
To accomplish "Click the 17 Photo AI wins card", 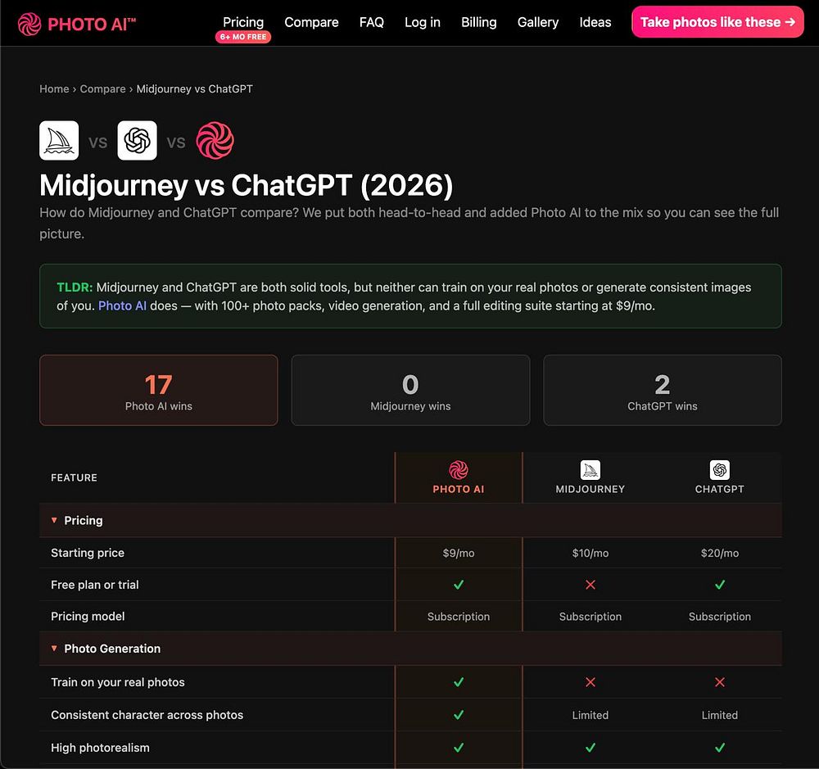I will (x=159, y=391).
